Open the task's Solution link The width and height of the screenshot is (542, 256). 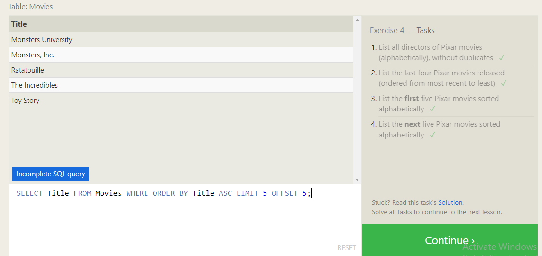tap(450, 202)
